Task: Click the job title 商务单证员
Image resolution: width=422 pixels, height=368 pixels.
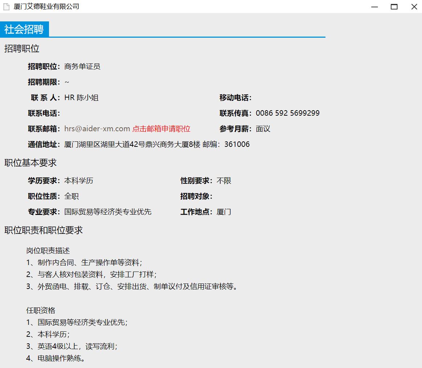Action: (x=82, y=66)
